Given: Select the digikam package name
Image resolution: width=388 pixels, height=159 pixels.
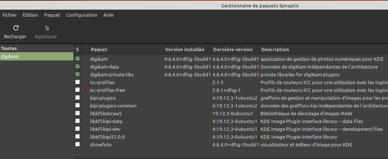Looking at the screenshot, I should tap(99, 59).
